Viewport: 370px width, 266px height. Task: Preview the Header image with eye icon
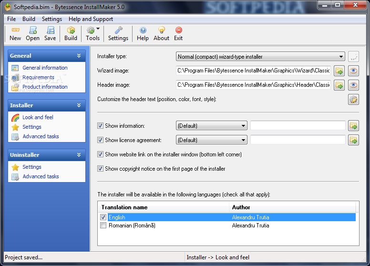point(353,85)
